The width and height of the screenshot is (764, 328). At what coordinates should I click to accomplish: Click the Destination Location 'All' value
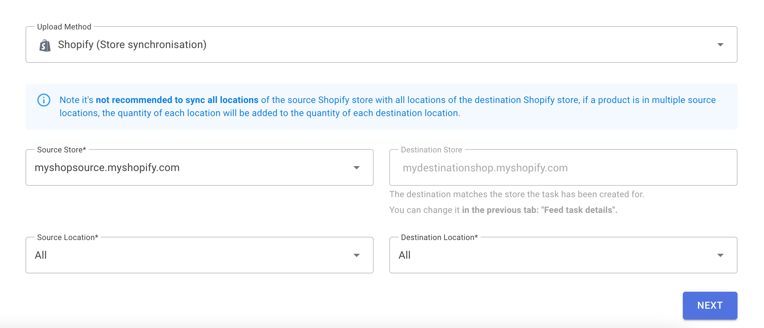404,255
